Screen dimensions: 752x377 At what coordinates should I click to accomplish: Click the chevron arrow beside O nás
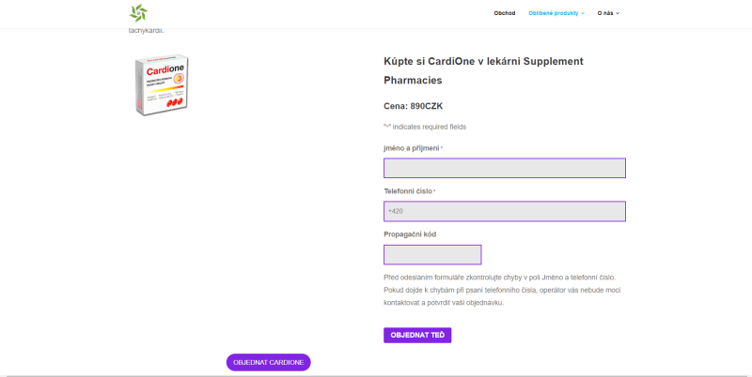(618, 13)
